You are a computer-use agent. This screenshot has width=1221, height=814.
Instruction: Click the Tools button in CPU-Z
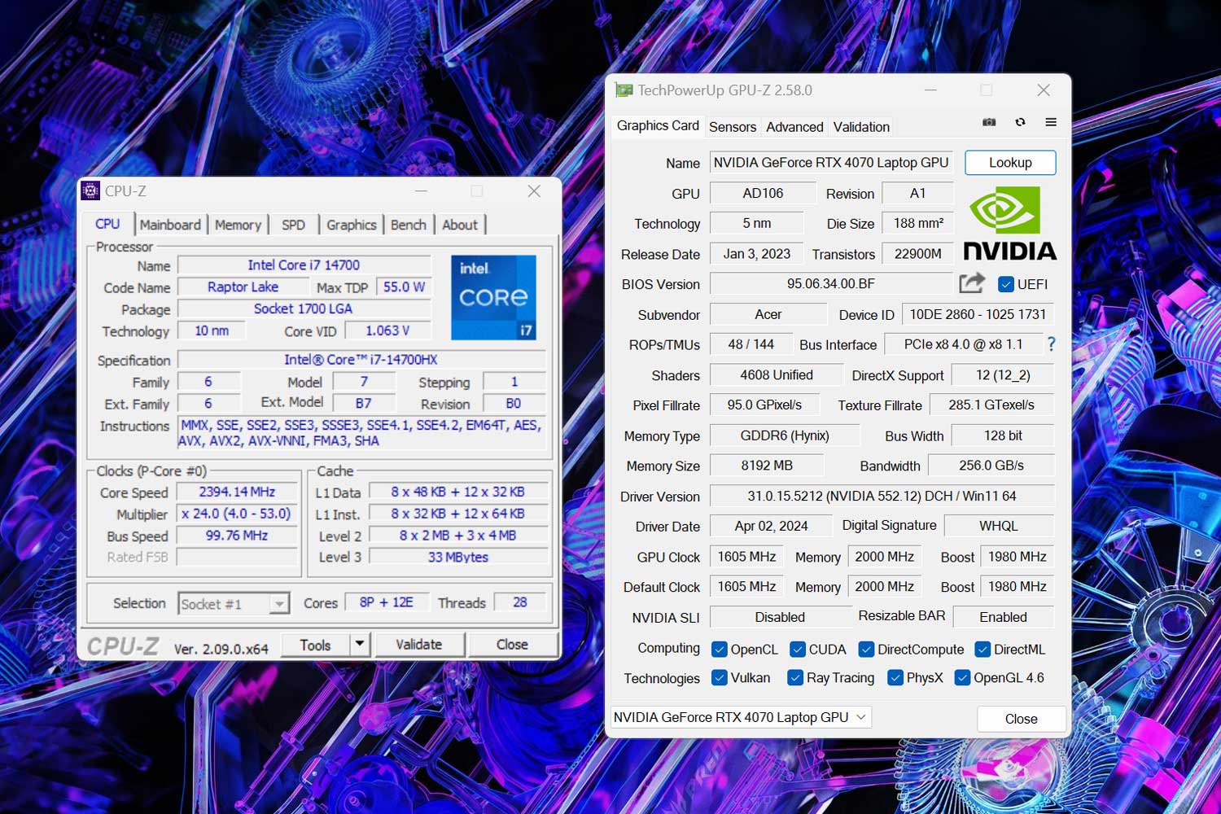(315, 645)
